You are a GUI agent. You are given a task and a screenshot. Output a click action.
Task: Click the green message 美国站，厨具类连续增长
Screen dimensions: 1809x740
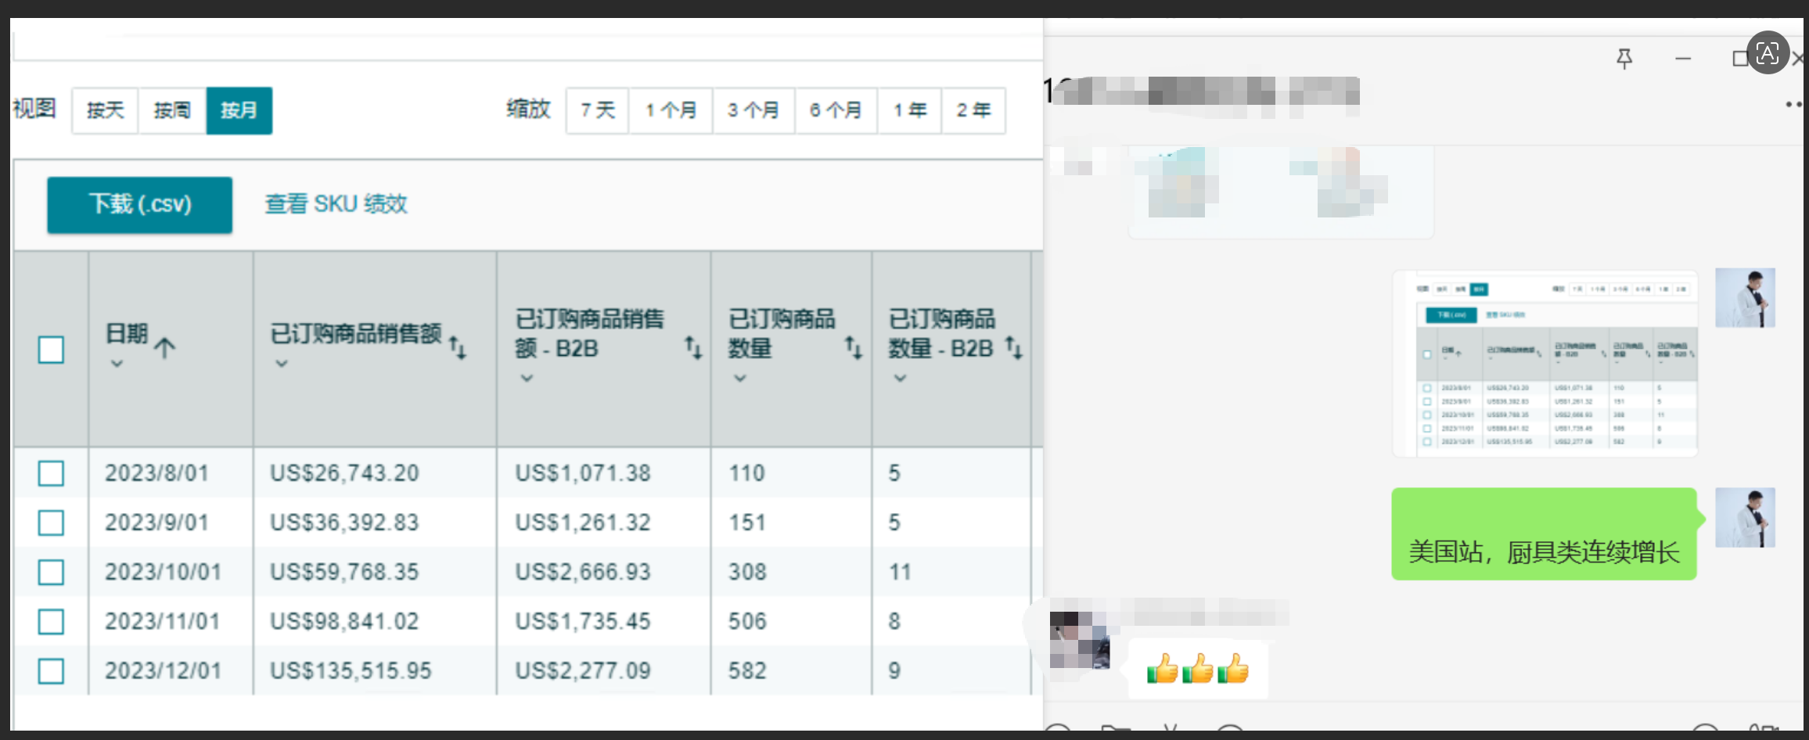coord(1545,534)
